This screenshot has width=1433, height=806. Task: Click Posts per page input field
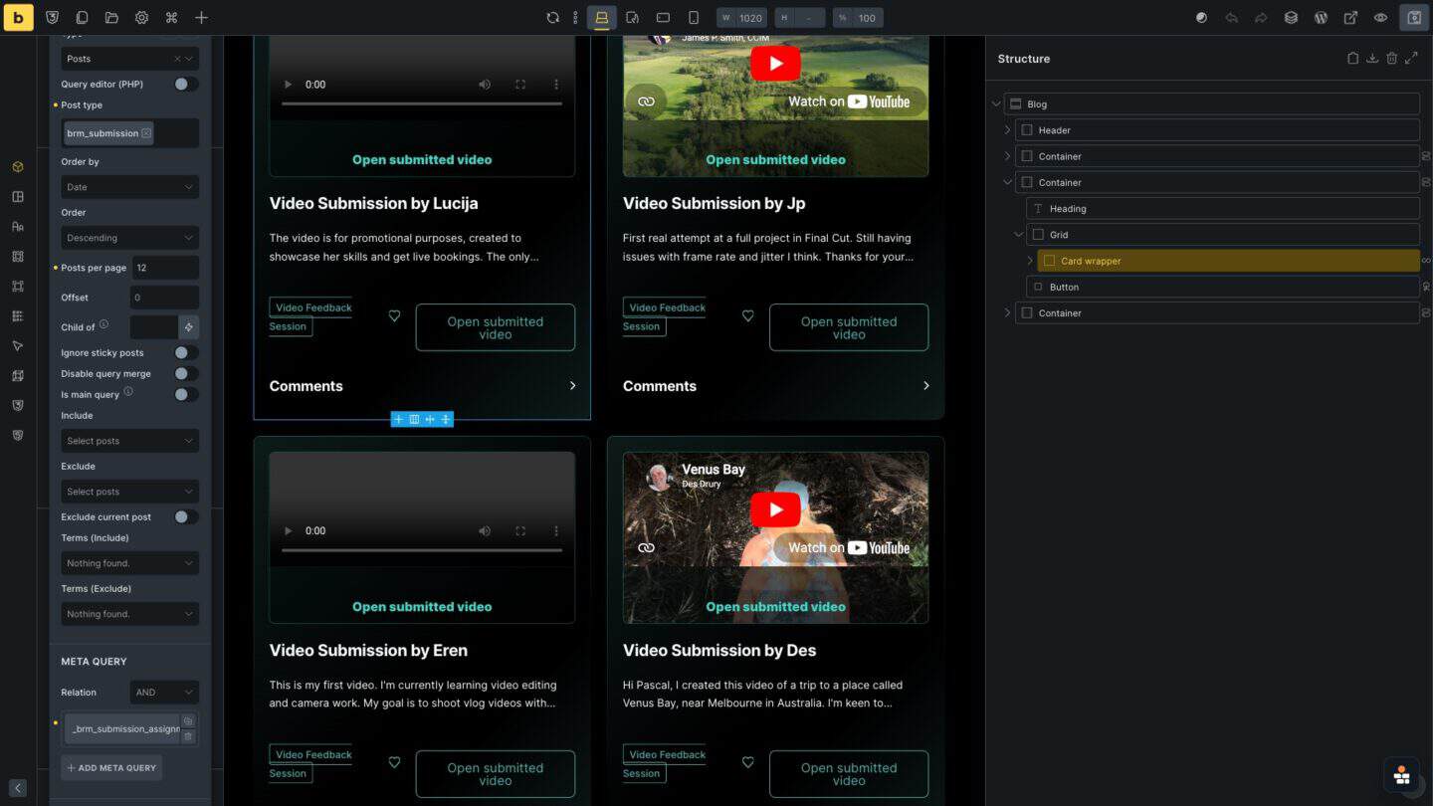[x=165, y=268]
